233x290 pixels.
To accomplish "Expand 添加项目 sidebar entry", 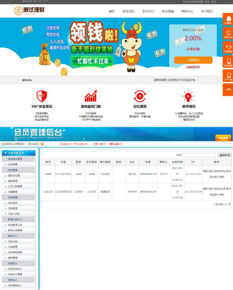I will (15, 203).
